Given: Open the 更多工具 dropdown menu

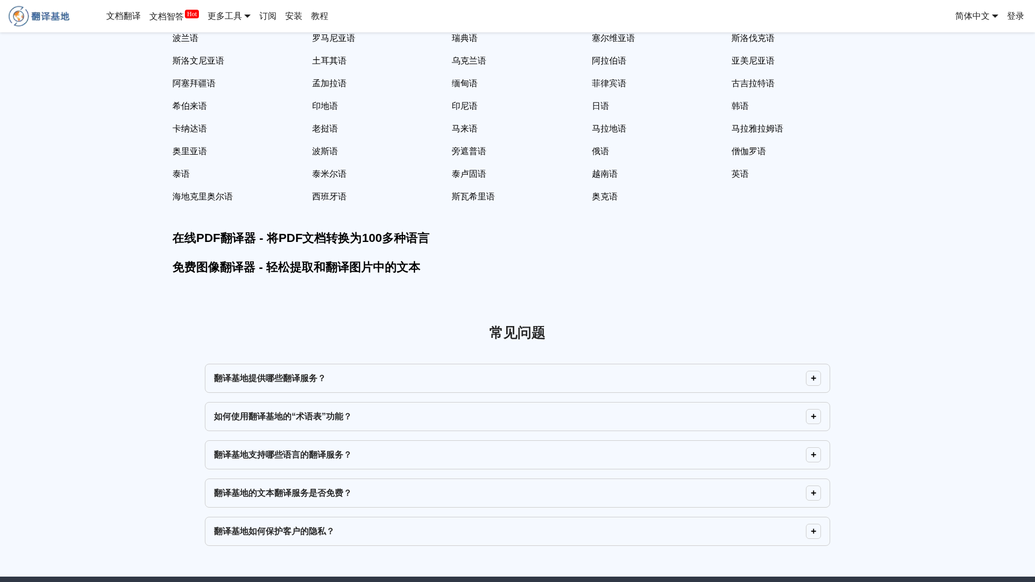Looking at the screenshot, I should [x=229, y=16].
